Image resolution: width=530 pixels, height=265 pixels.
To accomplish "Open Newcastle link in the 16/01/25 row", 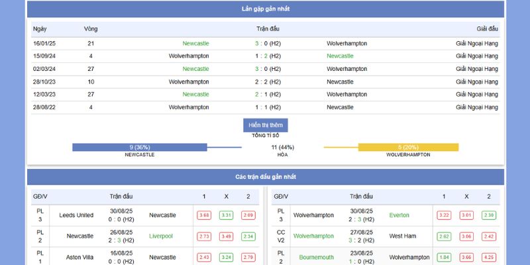I will tap(195, 44).
